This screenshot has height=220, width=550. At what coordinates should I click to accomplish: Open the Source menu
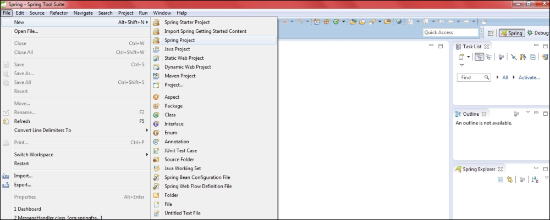click(37, 13)
